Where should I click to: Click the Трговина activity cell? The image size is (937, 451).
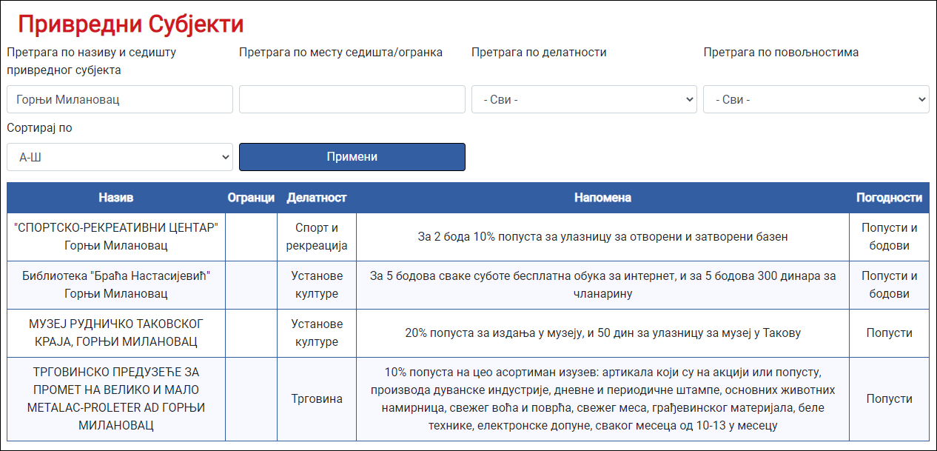pyautogui.click(x=317, y=399)
